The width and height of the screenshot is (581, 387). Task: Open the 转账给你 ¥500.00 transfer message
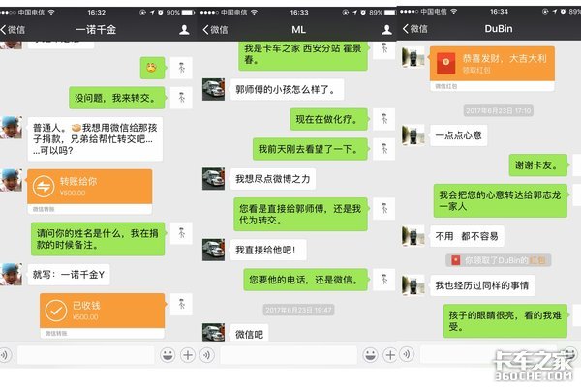[90, 188]
